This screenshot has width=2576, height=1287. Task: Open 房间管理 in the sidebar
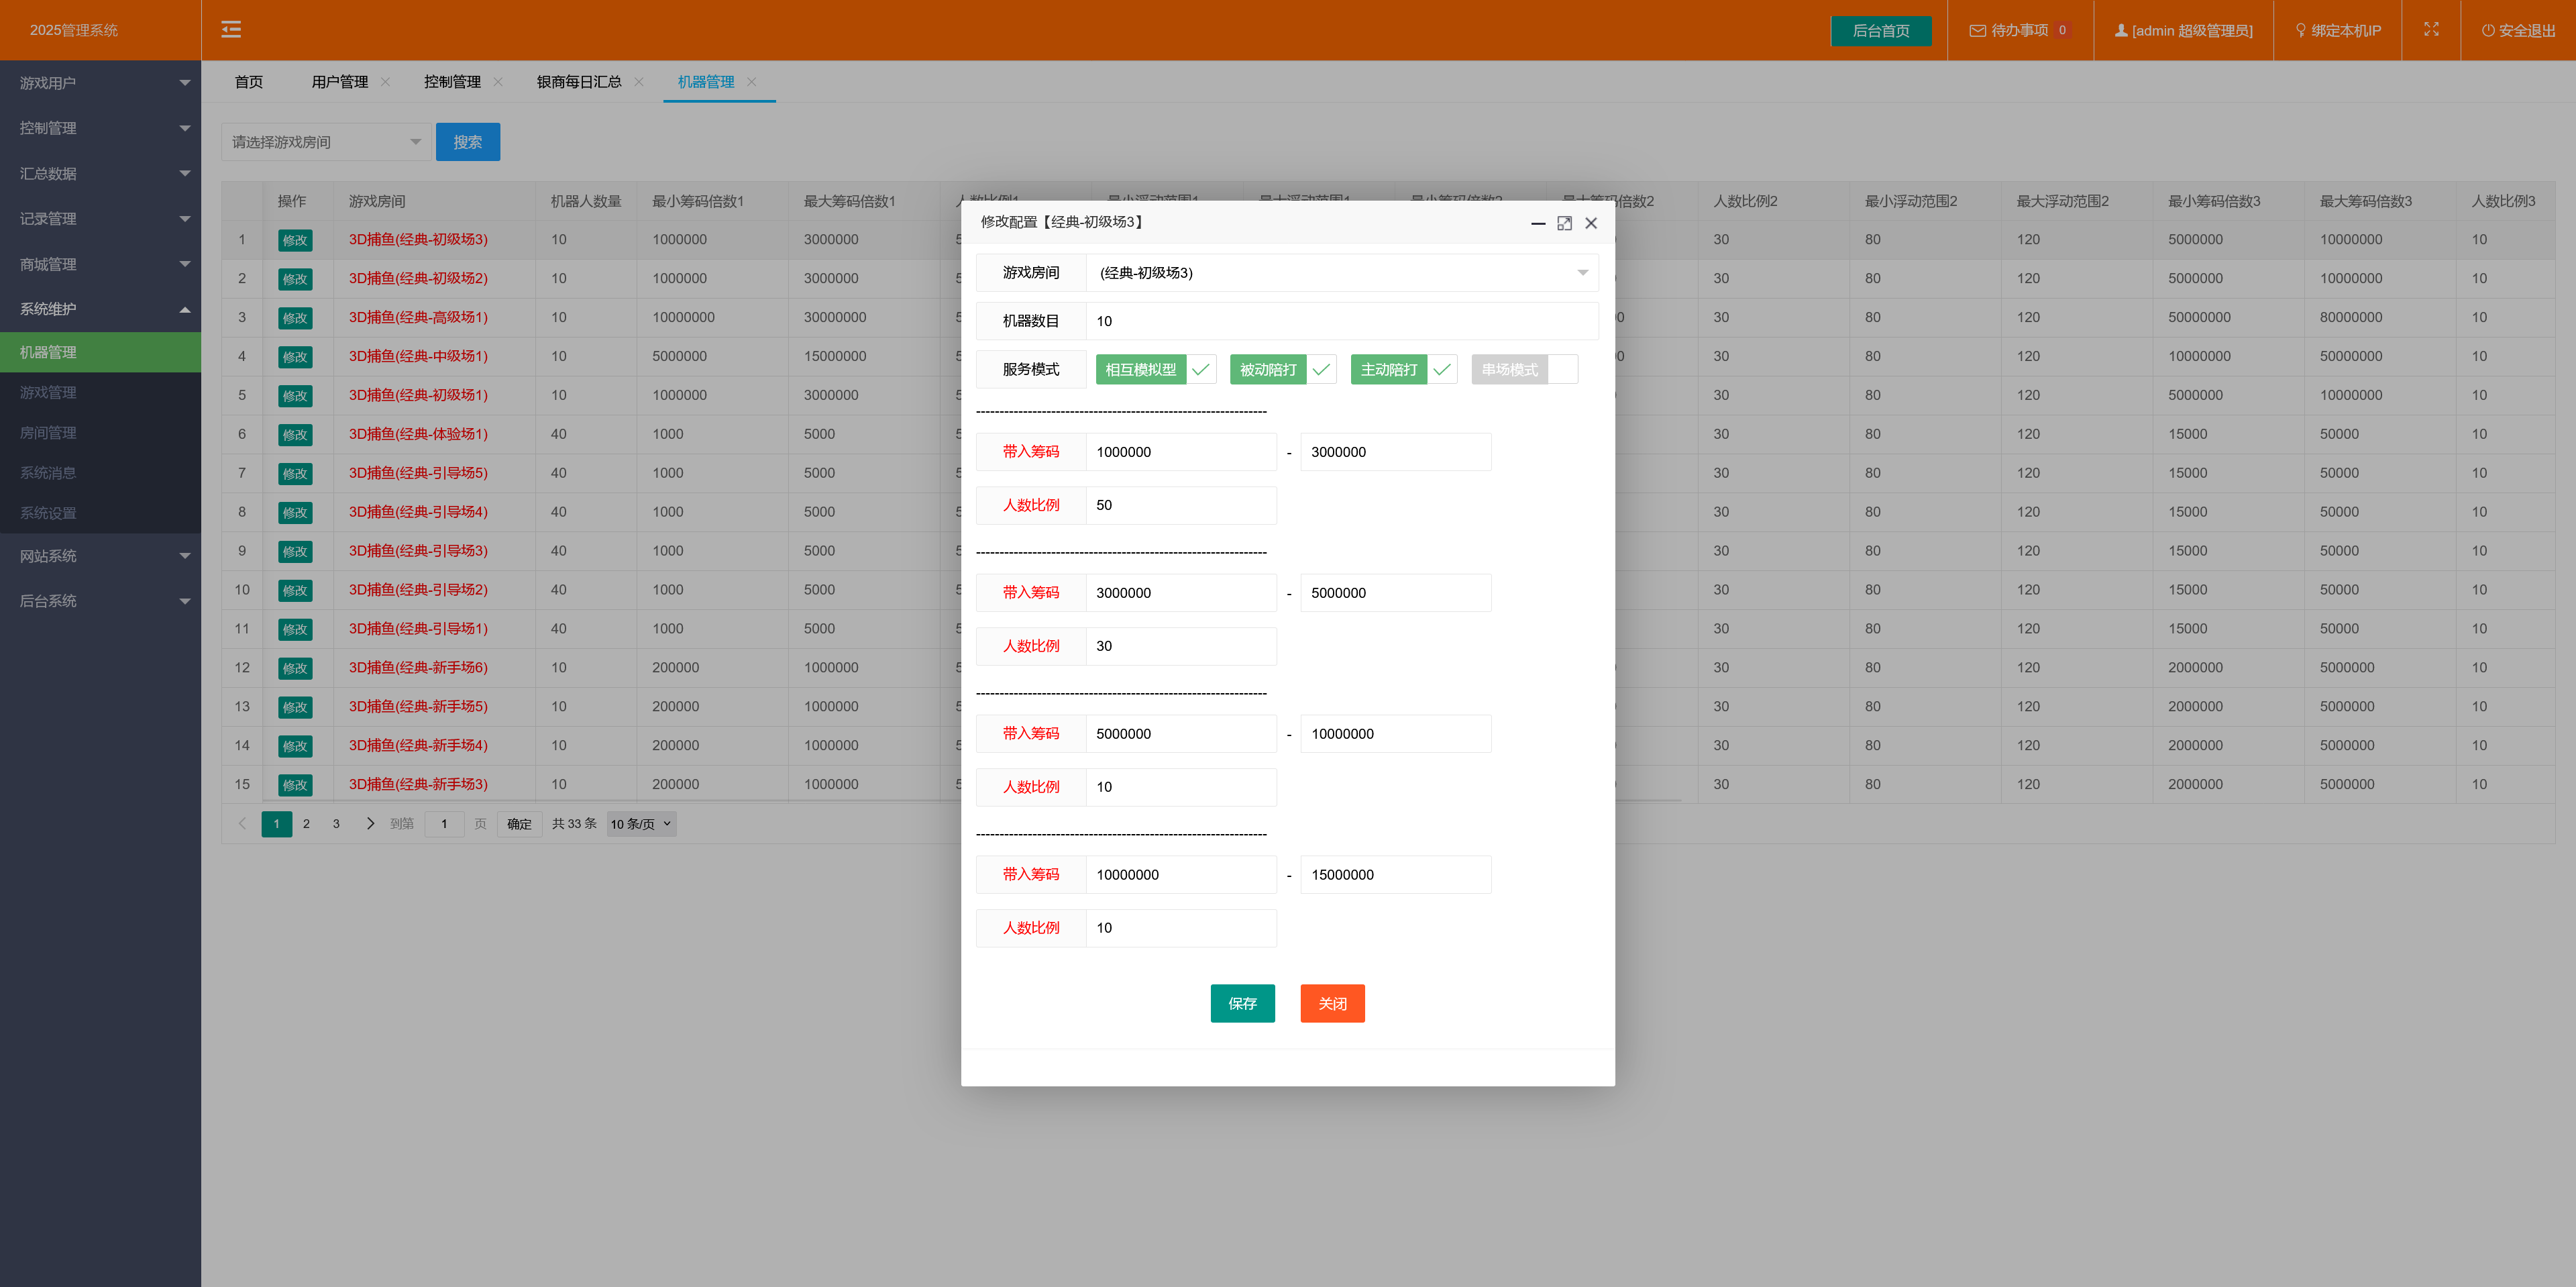[48, 433]
